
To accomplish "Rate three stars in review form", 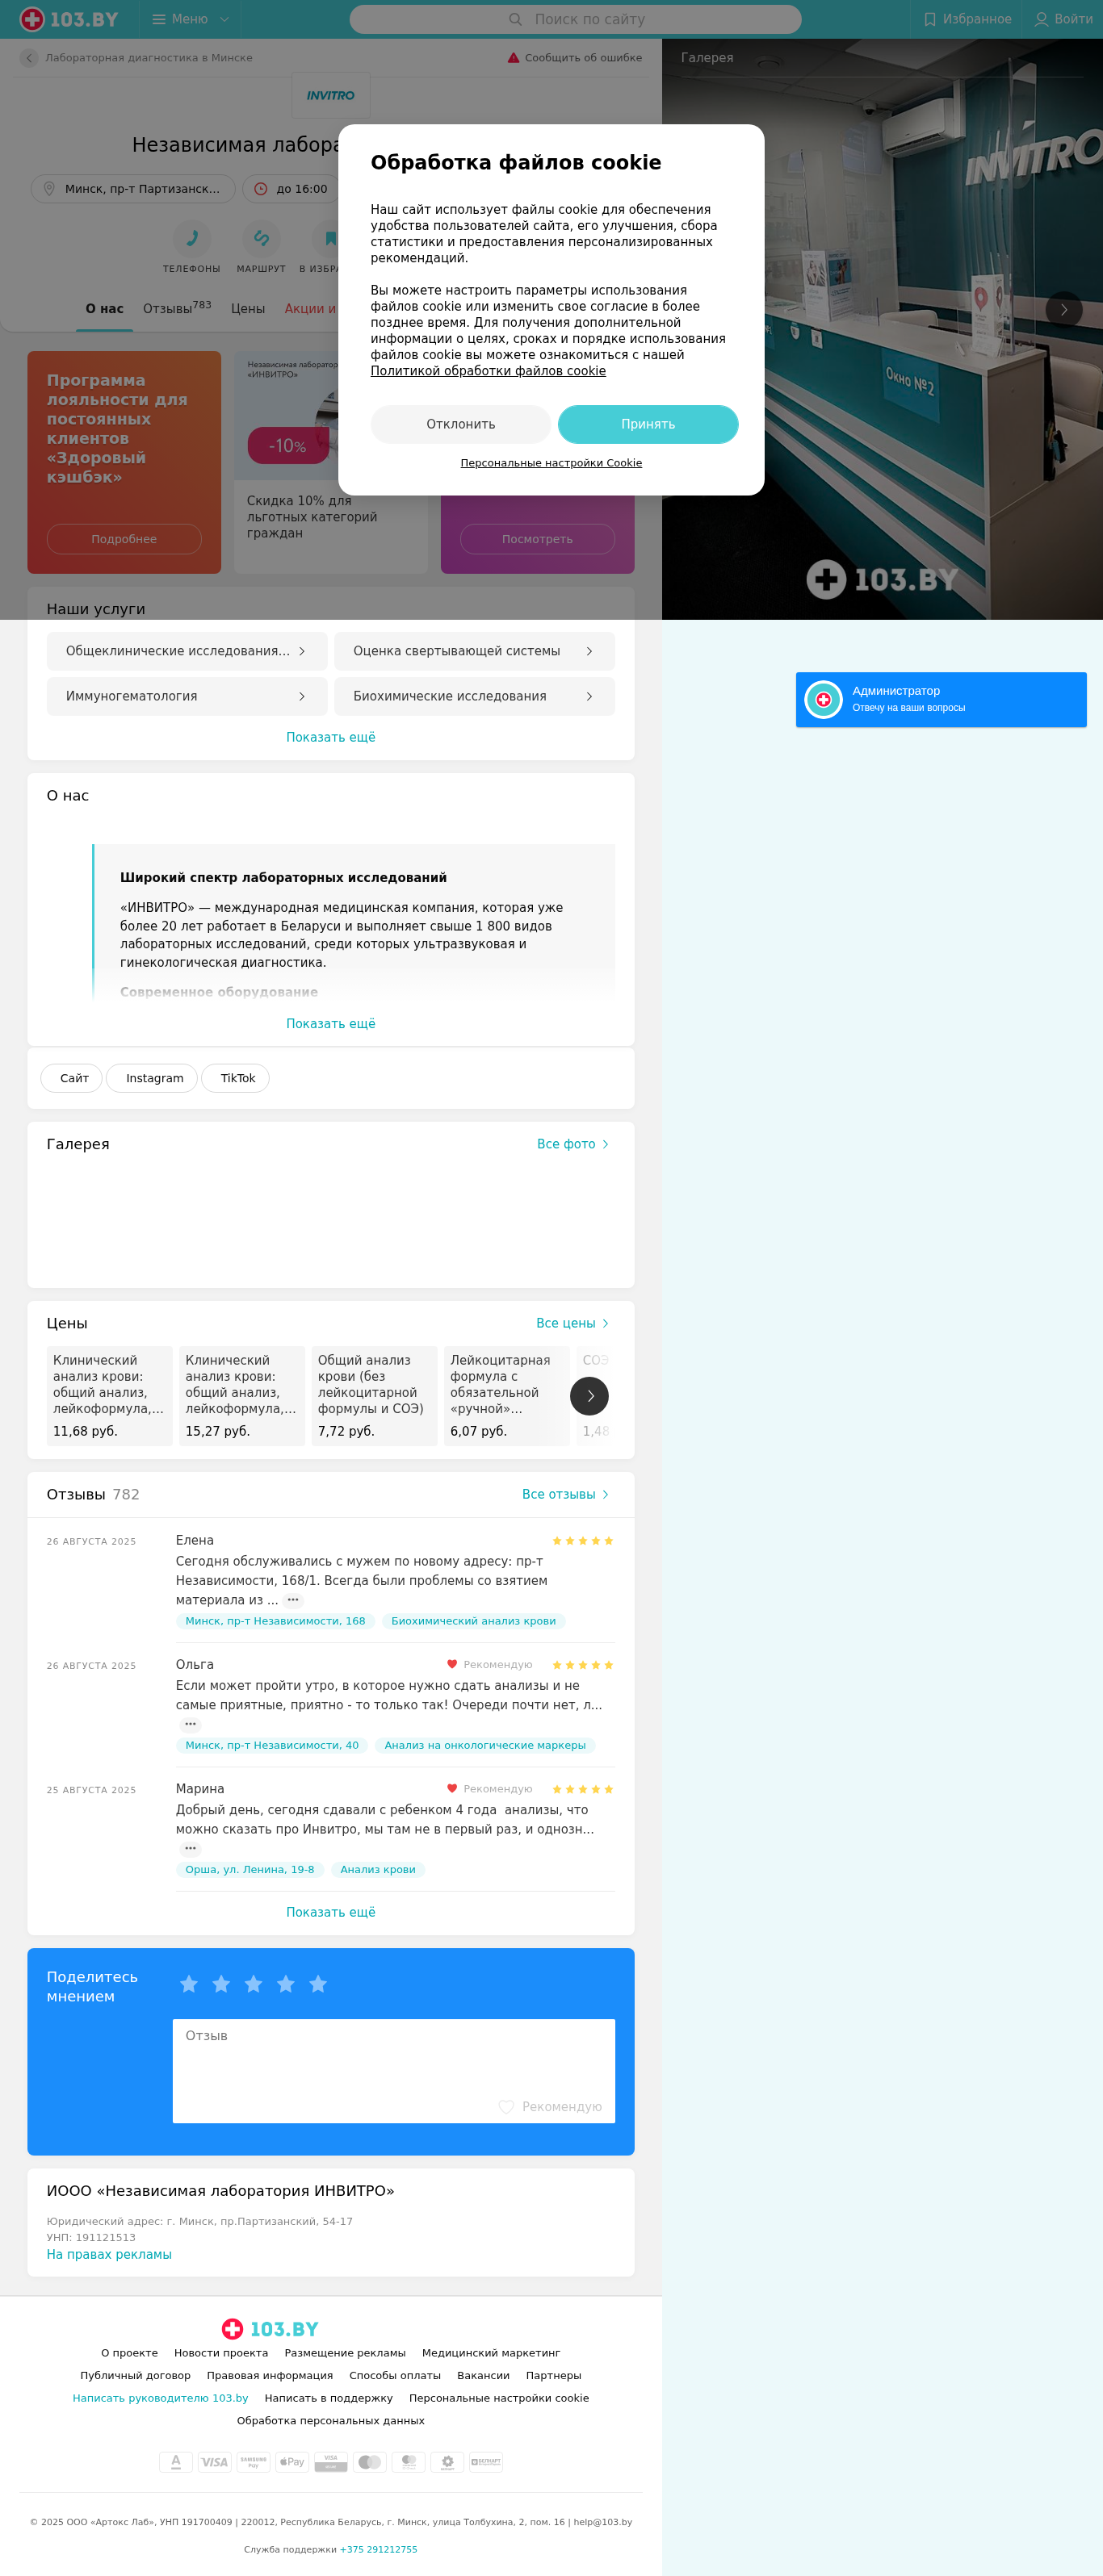I will coord(254,1984).
